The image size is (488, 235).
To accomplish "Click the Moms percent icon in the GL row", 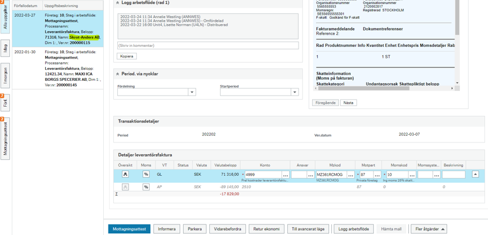I will click(145, 175).
